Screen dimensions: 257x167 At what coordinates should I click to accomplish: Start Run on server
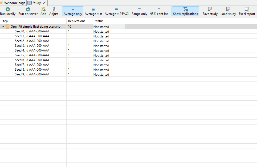pos(28,11)
